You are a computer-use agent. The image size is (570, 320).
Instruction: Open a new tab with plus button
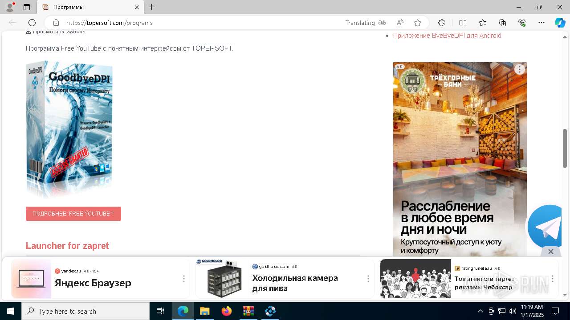coord(152,7)
